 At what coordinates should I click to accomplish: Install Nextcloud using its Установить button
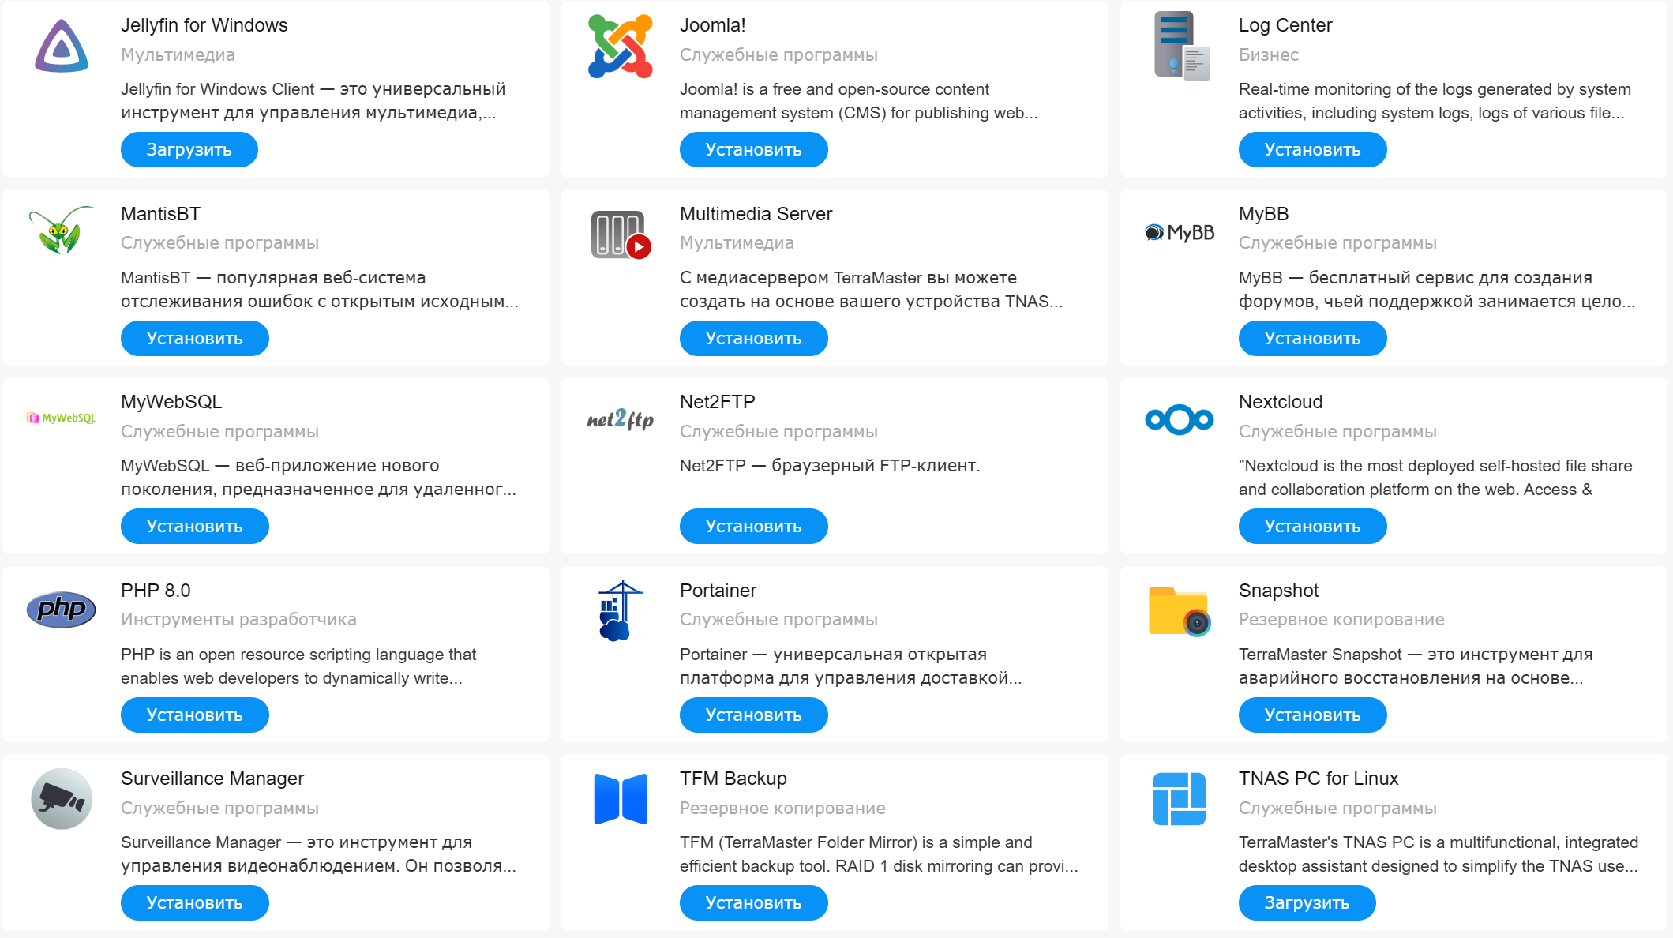coord(1312,527)
